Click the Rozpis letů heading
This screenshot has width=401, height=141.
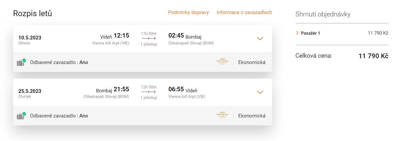[x=32, y=13]
